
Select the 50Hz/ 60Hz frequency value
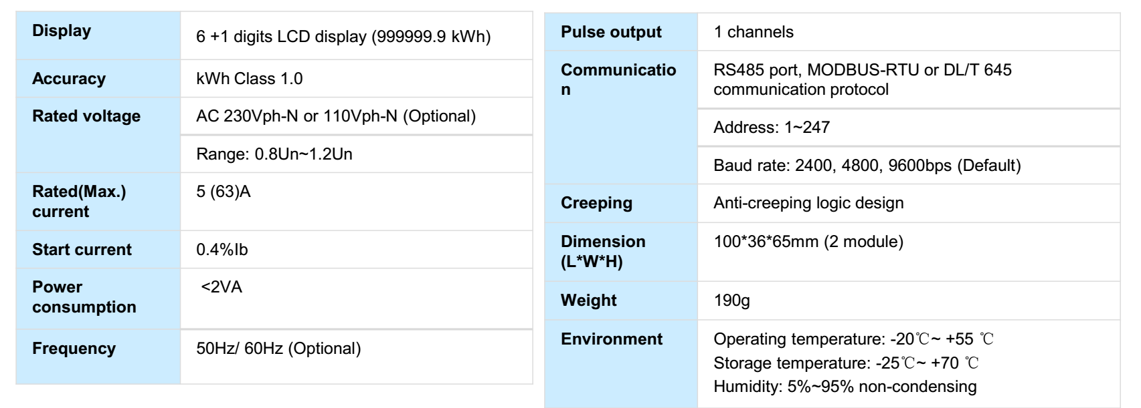click(x=278, y=349)
